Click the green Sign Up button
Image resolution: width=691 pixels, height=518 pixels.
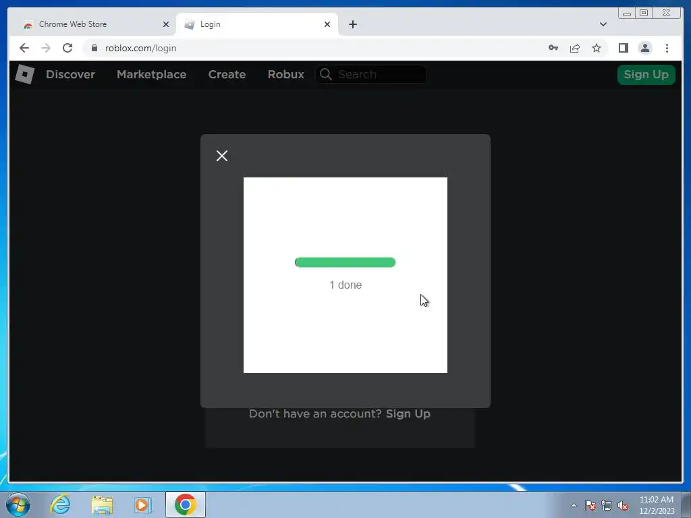(646, 74)
